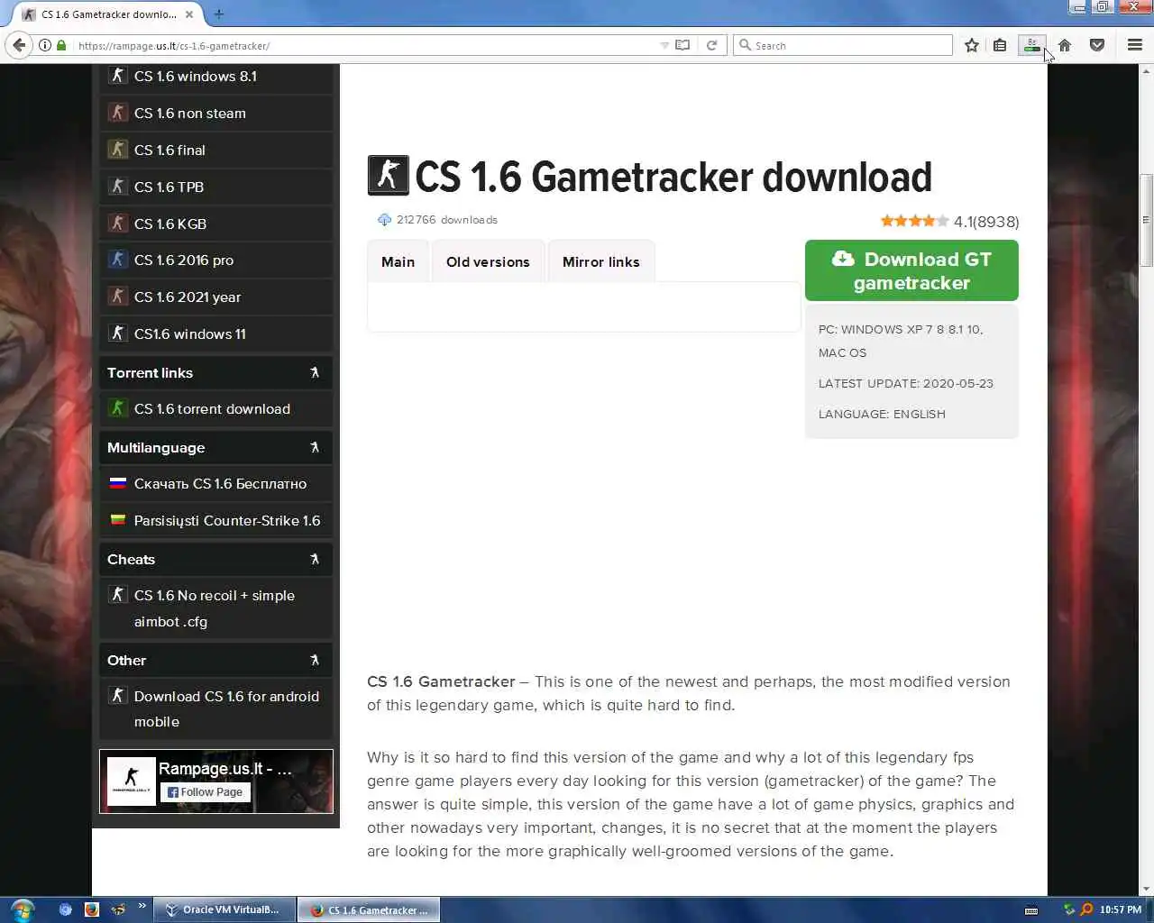Open CS1.6 windows 11 sidebar link
Image resolution: width=1154 pixels, height=923 pixels.
point(190,334)
